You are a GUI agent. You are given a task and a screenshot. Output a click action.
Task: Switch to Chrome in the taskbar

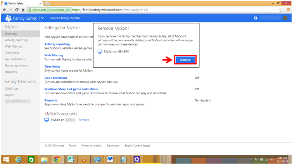(57, 159)
